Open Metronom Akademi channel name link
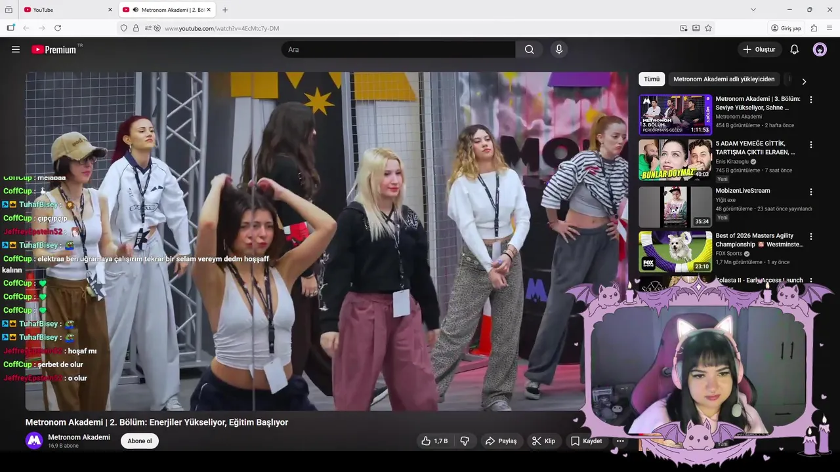The height and width of the screenshot is (472, 840). click(x=79, y=437)
